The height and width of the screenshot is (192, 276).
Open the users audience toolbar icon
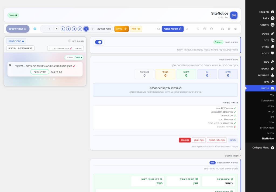point(222,29)
